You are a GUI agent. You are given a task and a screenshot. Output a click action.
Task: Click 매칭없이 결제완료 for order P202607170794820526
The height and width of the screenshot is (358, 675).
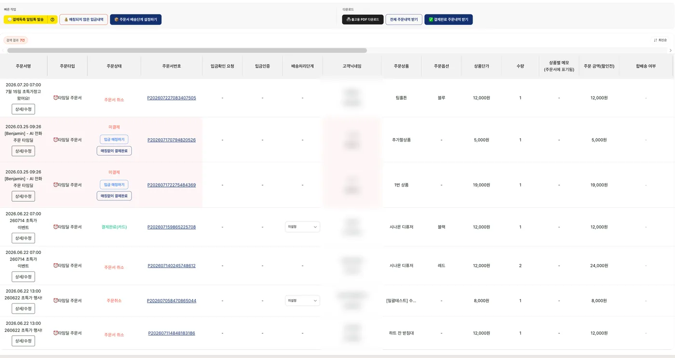click(x=114, y=151)
